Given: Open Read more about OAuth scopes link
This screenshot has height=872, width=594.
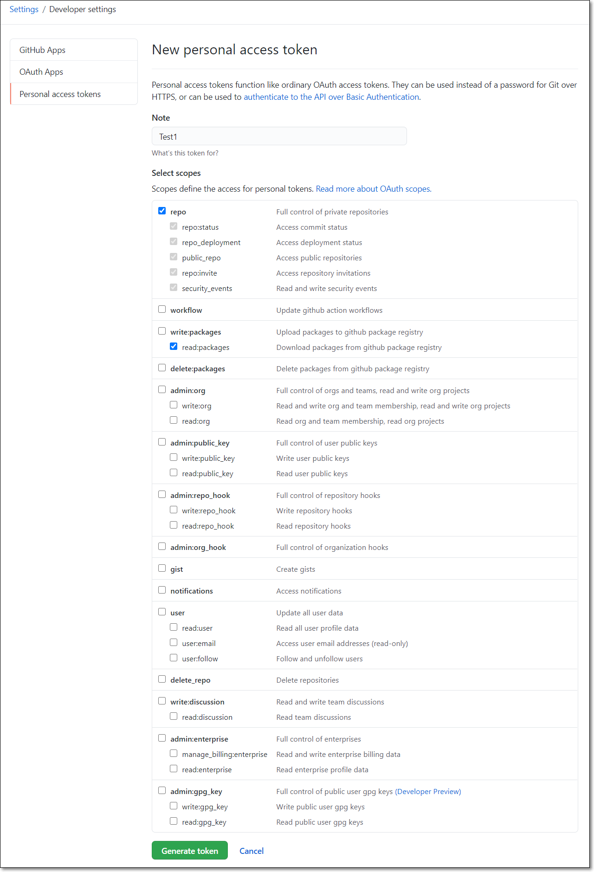Looking at the screenshot, I should 374,189.
